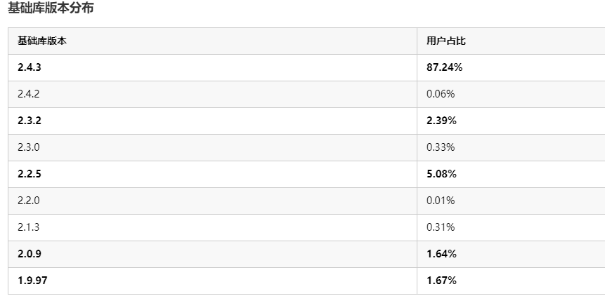Screen dimensions: 605x303
Task: Select version 2.4.3 cell
Action: coord(30,67)
